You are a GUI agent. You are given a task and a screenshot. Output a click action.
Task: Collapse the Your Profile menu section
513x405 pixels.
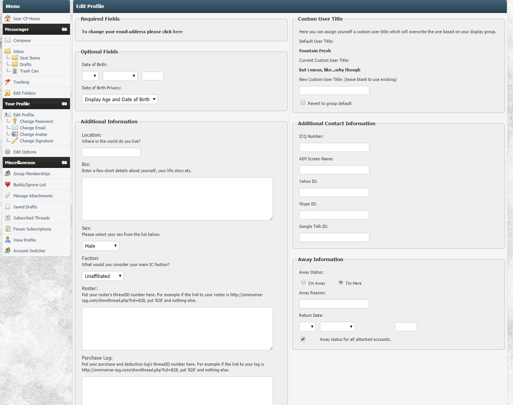coord(65,104)
